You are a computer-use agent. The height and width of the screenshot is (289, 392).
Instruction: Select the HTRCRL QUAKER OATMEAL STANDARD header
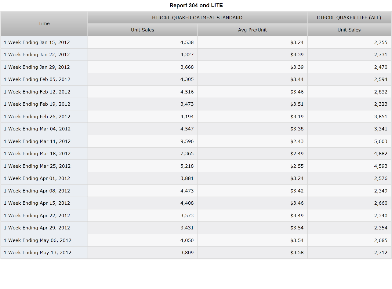click(x=197, y=18)
